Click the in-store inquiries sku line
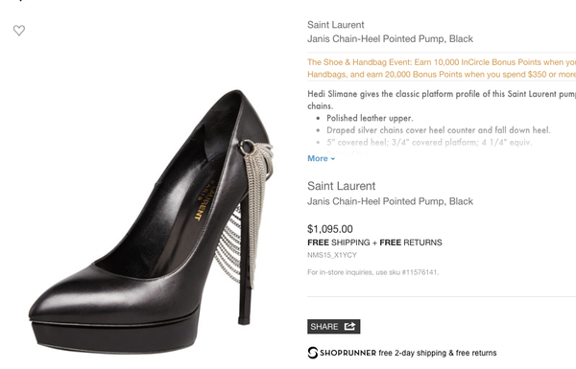This screenshot has height=369, width=576. pos(373,272)
